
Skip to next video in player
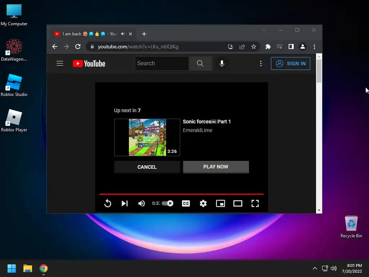125,203
